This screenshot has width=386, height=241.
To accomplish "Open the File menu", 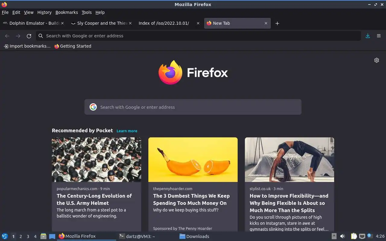I will point(5,12).
